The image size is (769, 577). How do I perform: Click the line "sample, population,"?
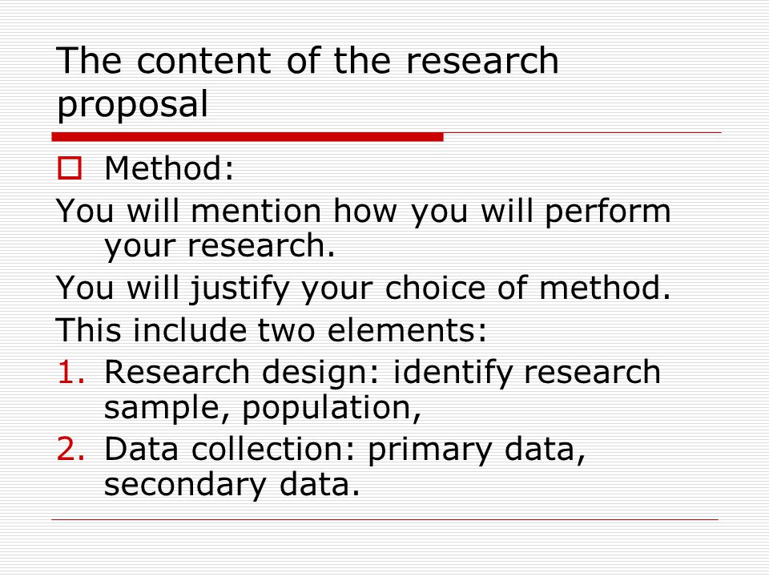pyautogui.click(x=263, y=408)
